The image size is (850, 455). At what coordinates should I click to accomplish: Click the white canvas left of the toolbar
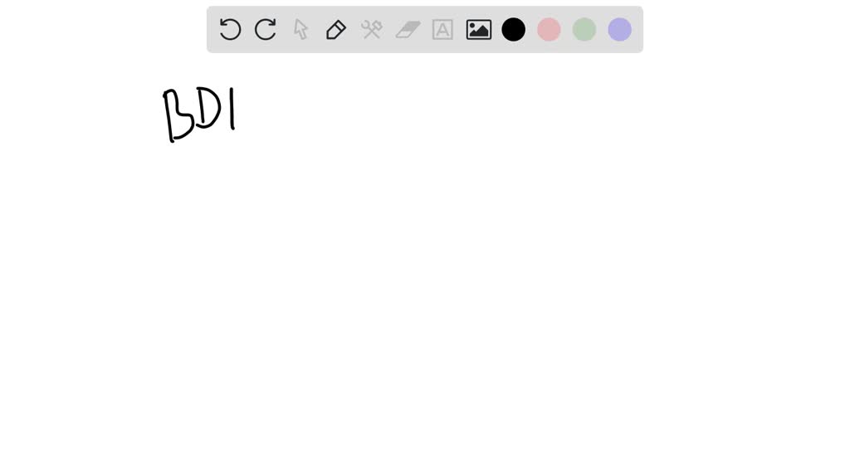[103, 29]
